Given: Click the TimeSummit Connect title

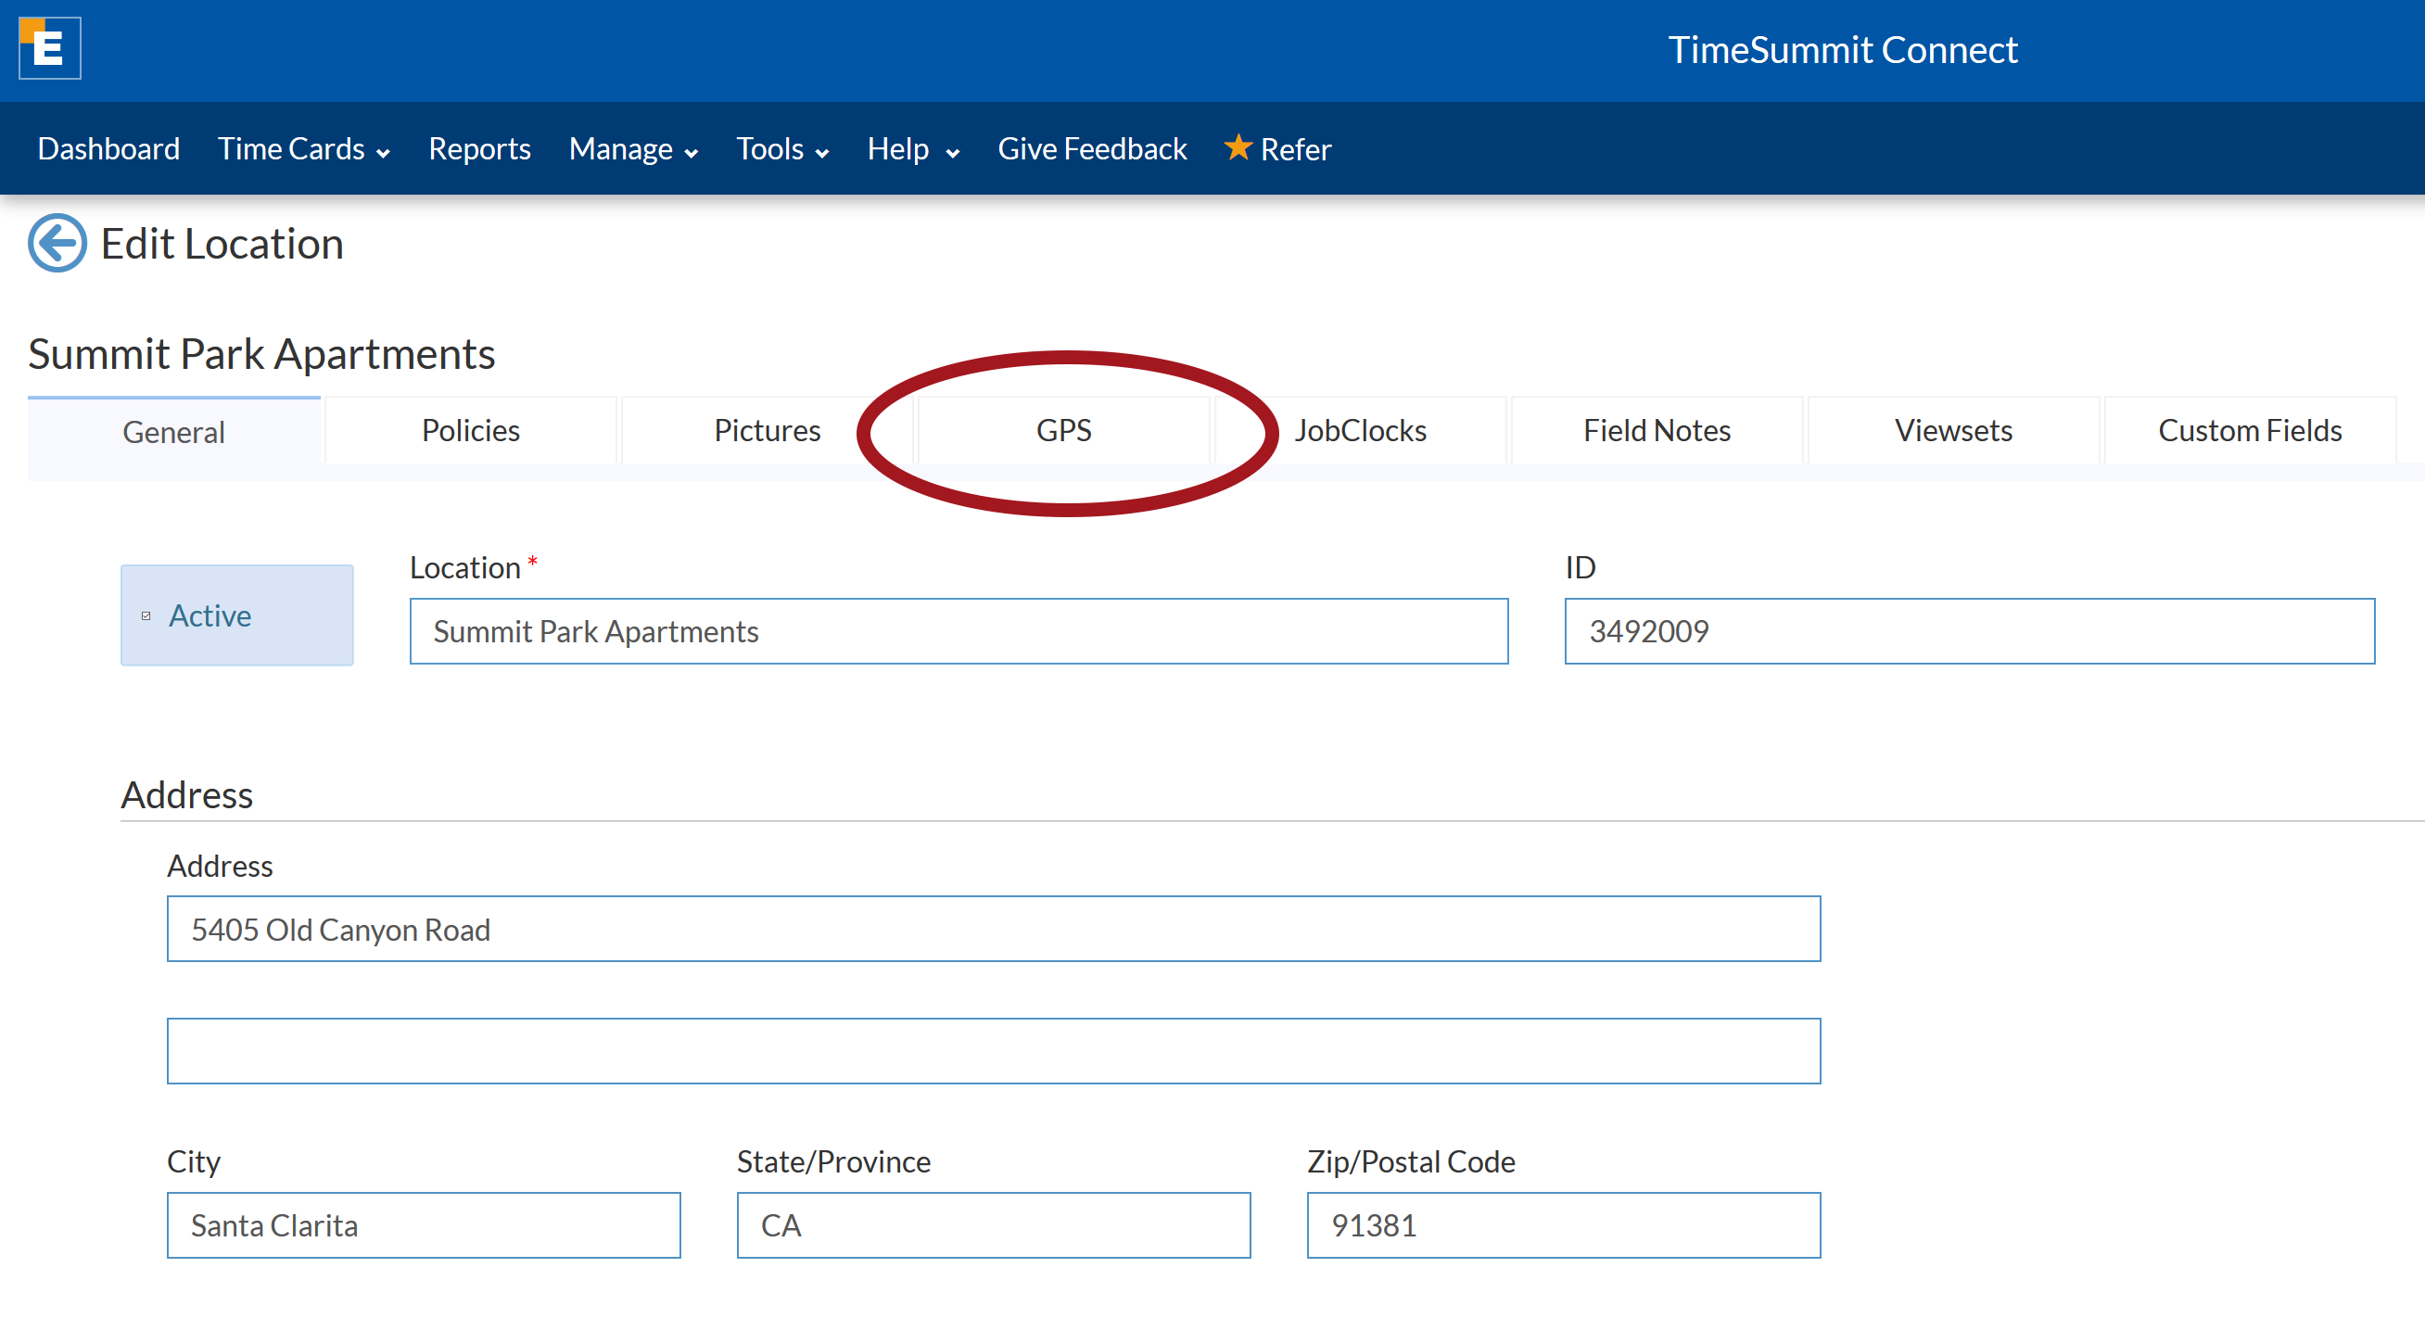Looking at the screenshot, I should pyautogui.click(x=1842, y=50).
